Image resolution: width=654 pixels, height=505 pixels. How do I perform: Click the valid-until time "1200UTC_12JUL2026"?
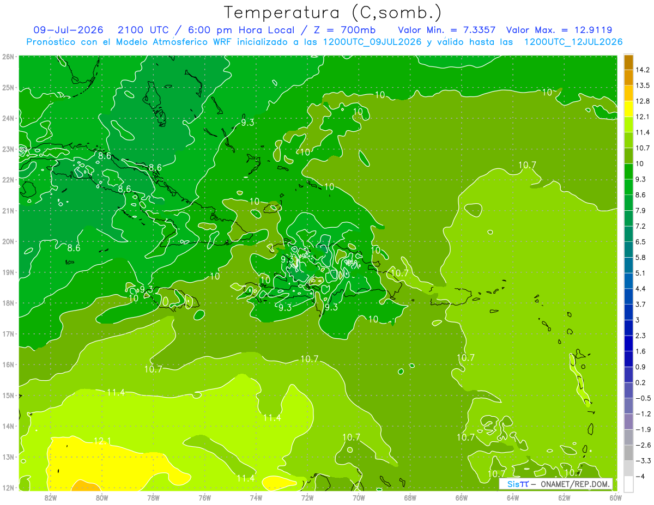coord(573,42)
